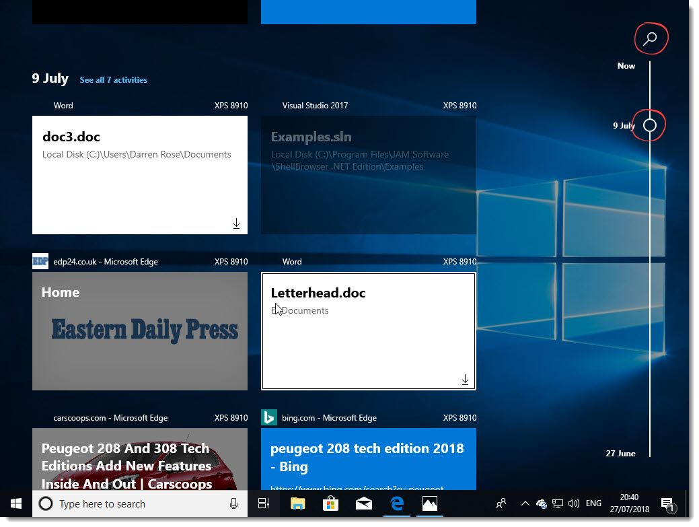
Task: Open OneDrive from the system tray
Action: click(x=541, y=503)
